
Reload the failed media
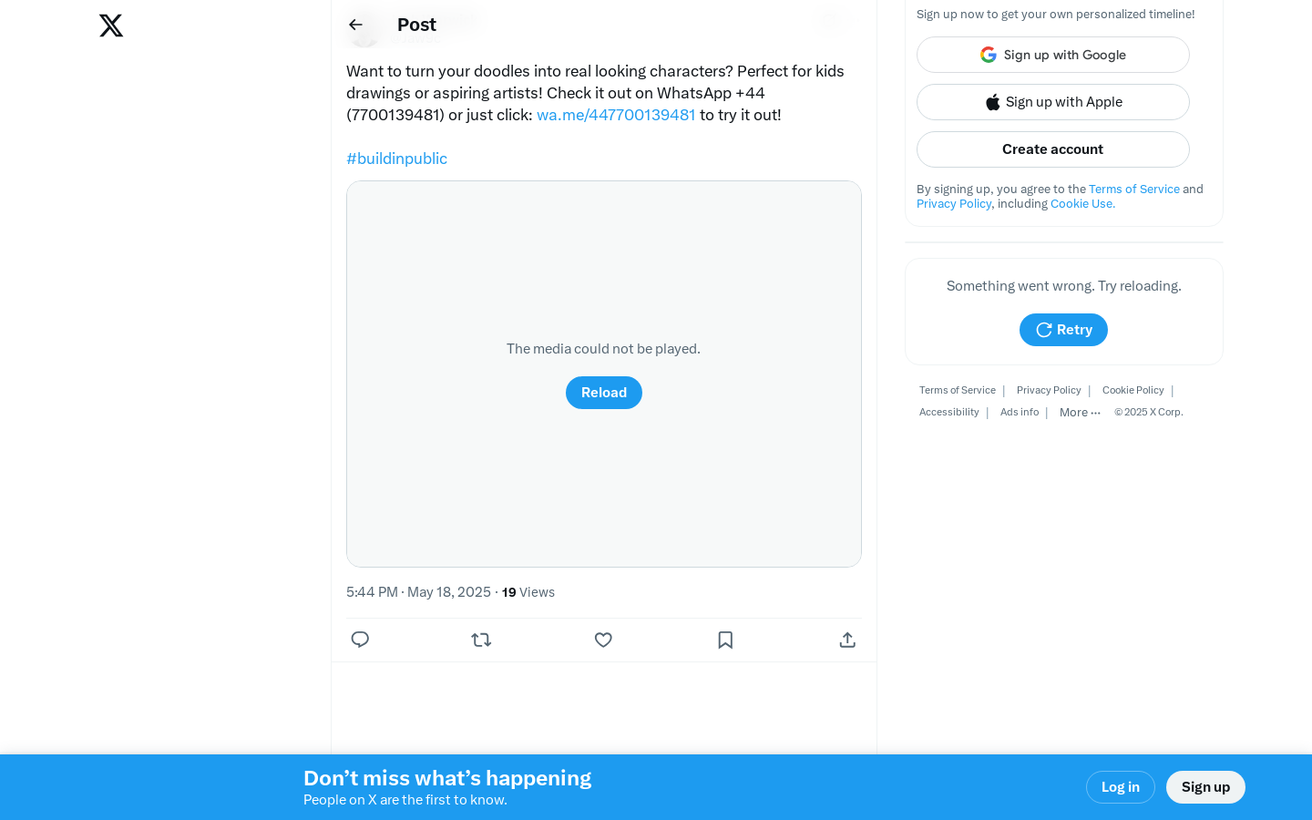604,393
